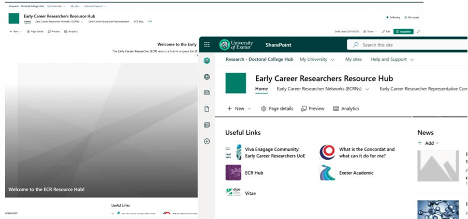
Task: Open Early Career Researcher Networks (ECRNs) tab
Action: point(319,89)
